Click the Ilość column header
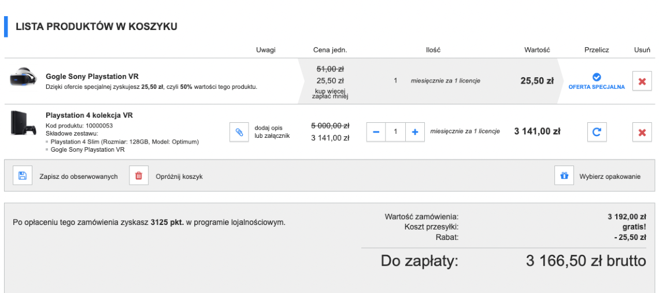Viewport: 659px width, 293px height. (433, 50)
